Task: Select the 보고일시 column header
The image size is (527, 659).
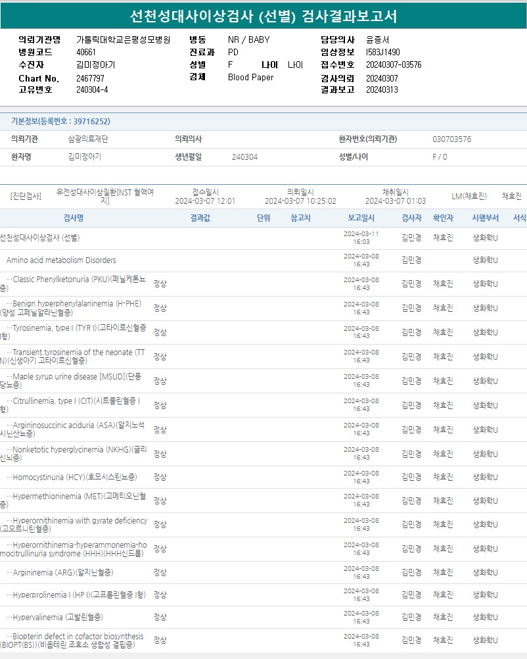Action: click(361, 218)
